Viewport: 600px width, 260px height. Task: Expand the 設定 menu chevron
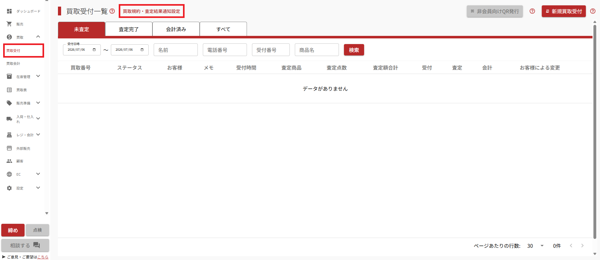pyautogui.click(x=38, y=188)
